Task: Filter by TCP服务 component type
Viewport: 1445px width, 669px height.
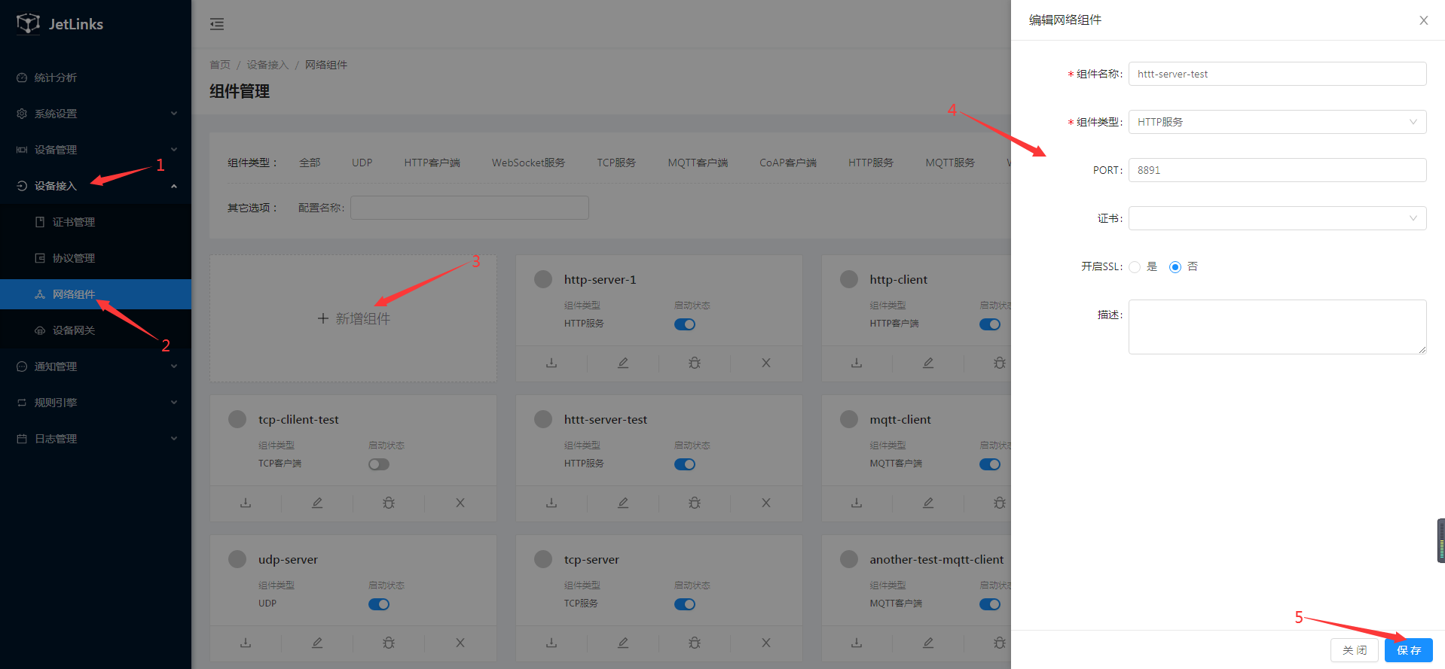Action: [x=616, y=163]
